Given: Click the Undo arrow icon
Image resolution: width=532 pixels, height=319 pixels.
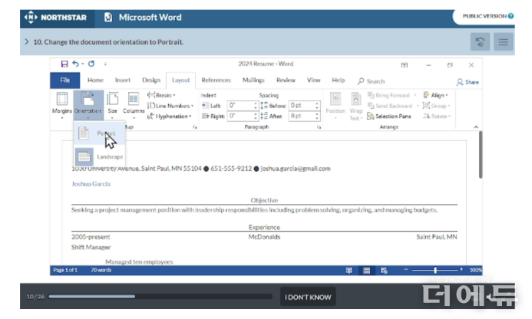Looking at the screenshot, I should coord(75,64).
